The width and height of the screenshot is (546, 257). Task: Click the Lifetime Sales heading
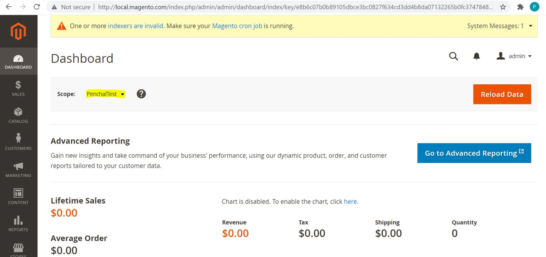point(78,201)
